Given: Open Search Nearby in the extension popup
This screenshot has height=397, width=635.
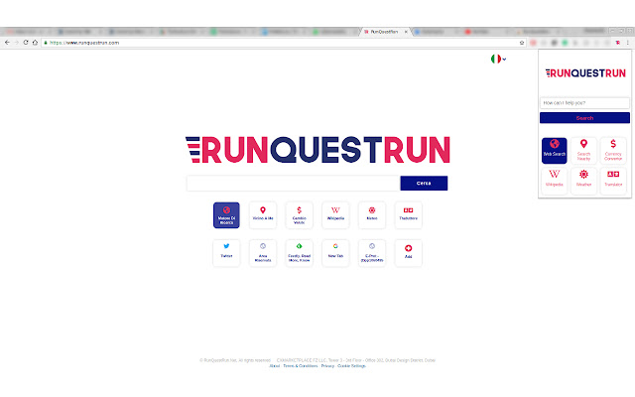Looking at the screenshot, I should click(x=583, y=151).
